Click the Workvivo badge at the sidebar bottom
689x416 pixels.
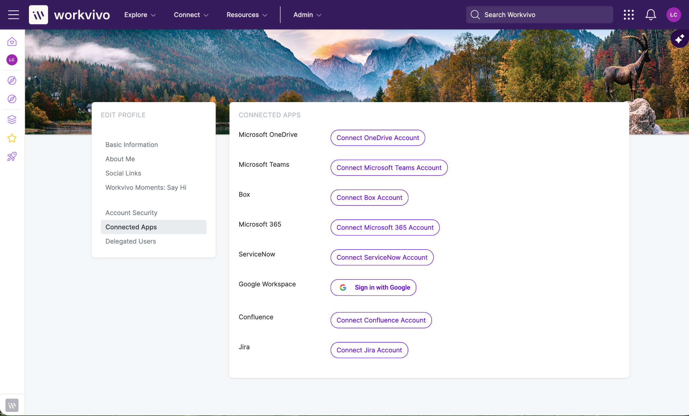(12, 405)
